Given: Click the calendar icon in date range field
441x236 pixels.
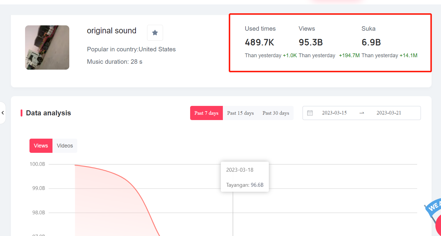Looking at the screenshot, I should (x=310, y=113).
